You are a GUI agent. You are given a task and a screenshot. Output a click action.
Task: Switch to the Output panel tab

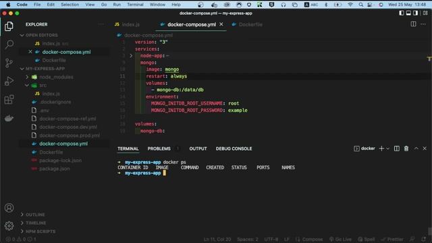(198, 148)
